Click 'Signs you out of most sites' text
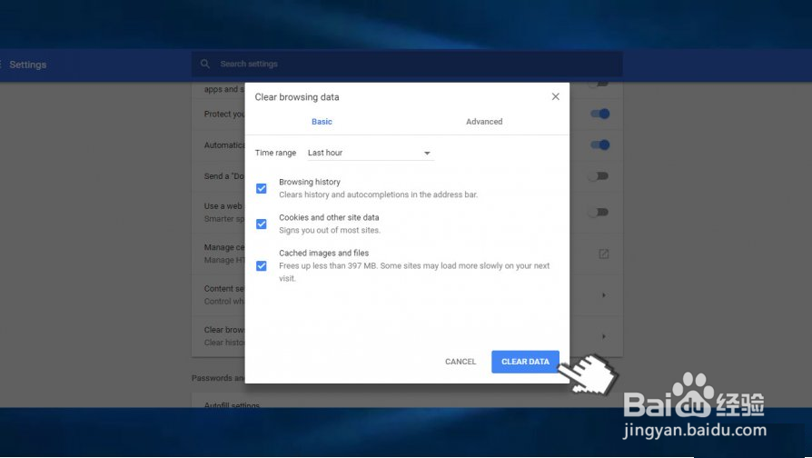The image size is (812, 458). [330, 230]
